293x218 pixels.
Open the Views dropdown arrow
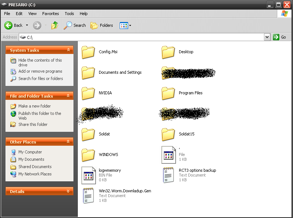click(x=130, y=26)
